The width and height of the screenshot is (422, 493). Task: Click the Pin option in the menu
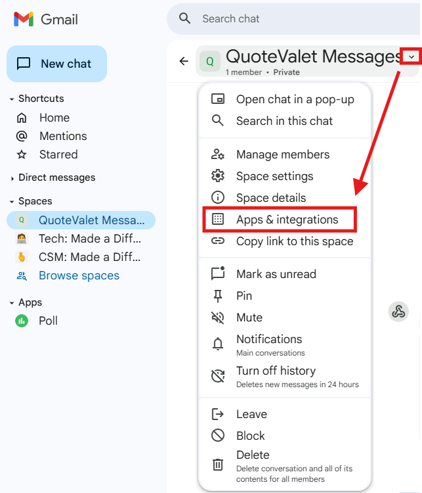coord(244,296)
